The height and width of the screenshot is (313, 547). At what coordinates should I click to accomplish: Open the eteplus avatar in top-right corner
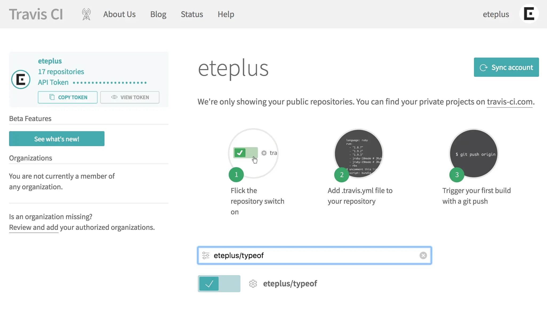529,14
